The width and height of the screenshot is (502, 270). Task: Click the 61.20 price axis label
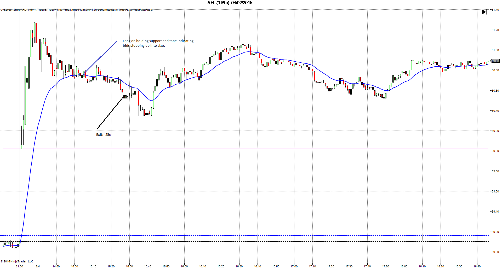tap(495, 30)
